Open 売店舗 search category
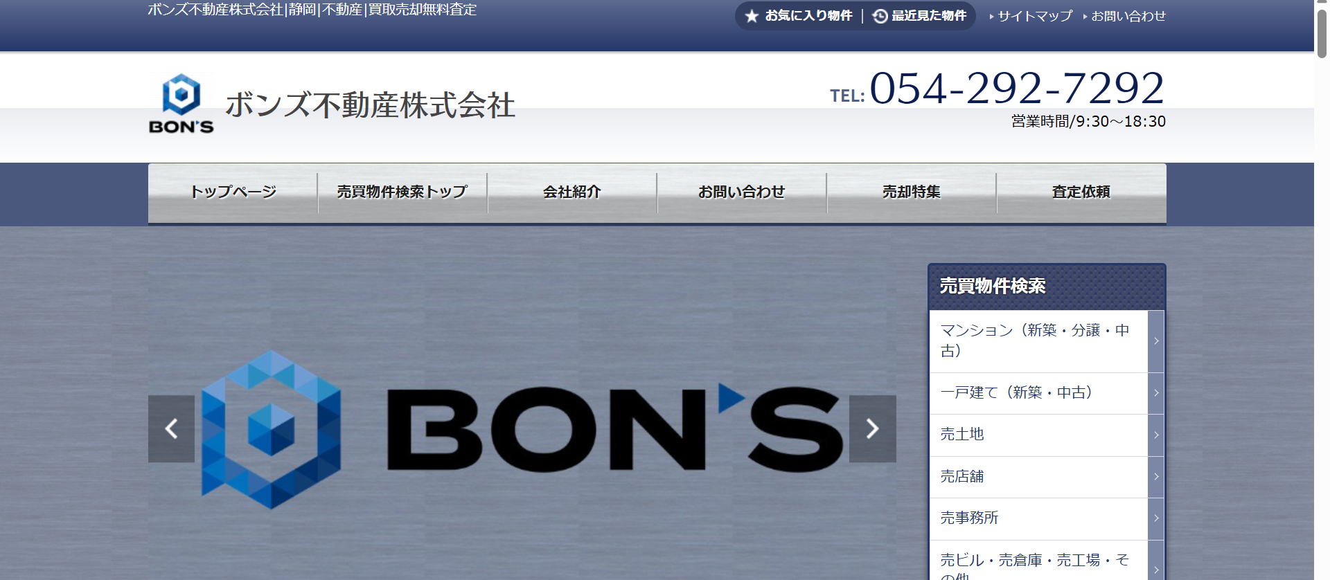The height and width of the screenshot is (580, 1330). (1047, 477)
